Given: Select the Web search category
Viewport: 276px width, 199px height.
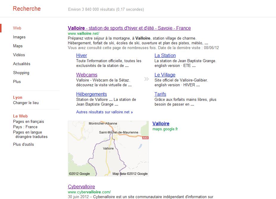Looking at the screenshot, I should coord(17,28).
